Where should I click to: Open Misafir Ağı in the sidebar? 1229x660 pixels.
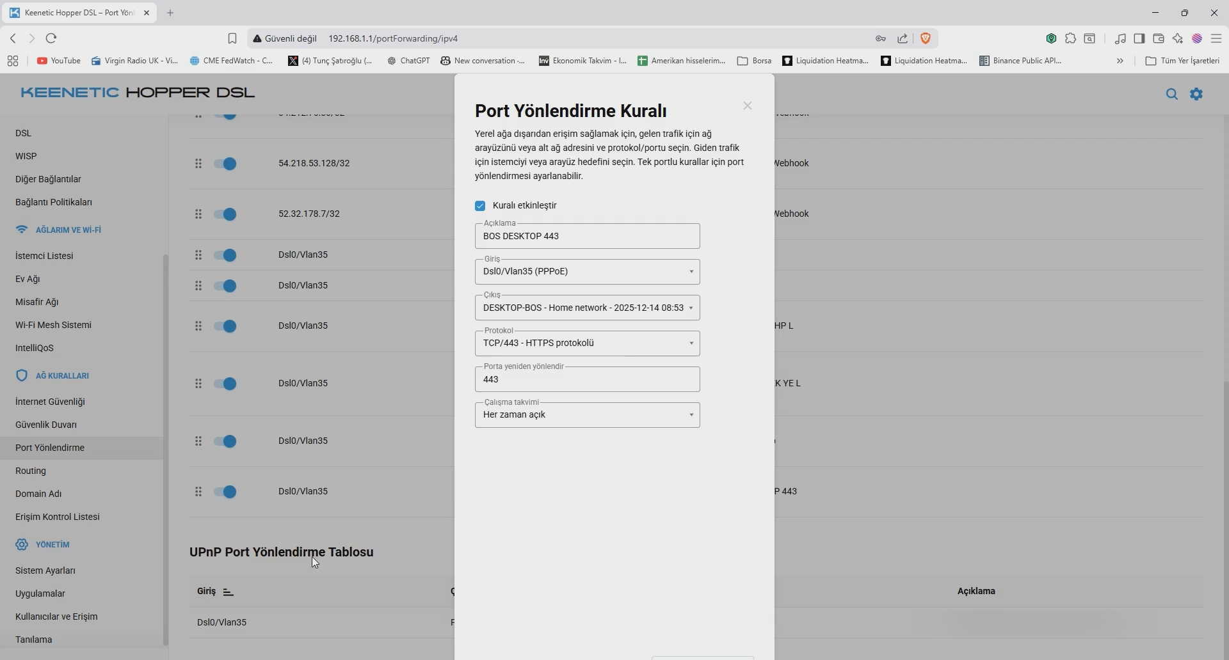(37, 302)
